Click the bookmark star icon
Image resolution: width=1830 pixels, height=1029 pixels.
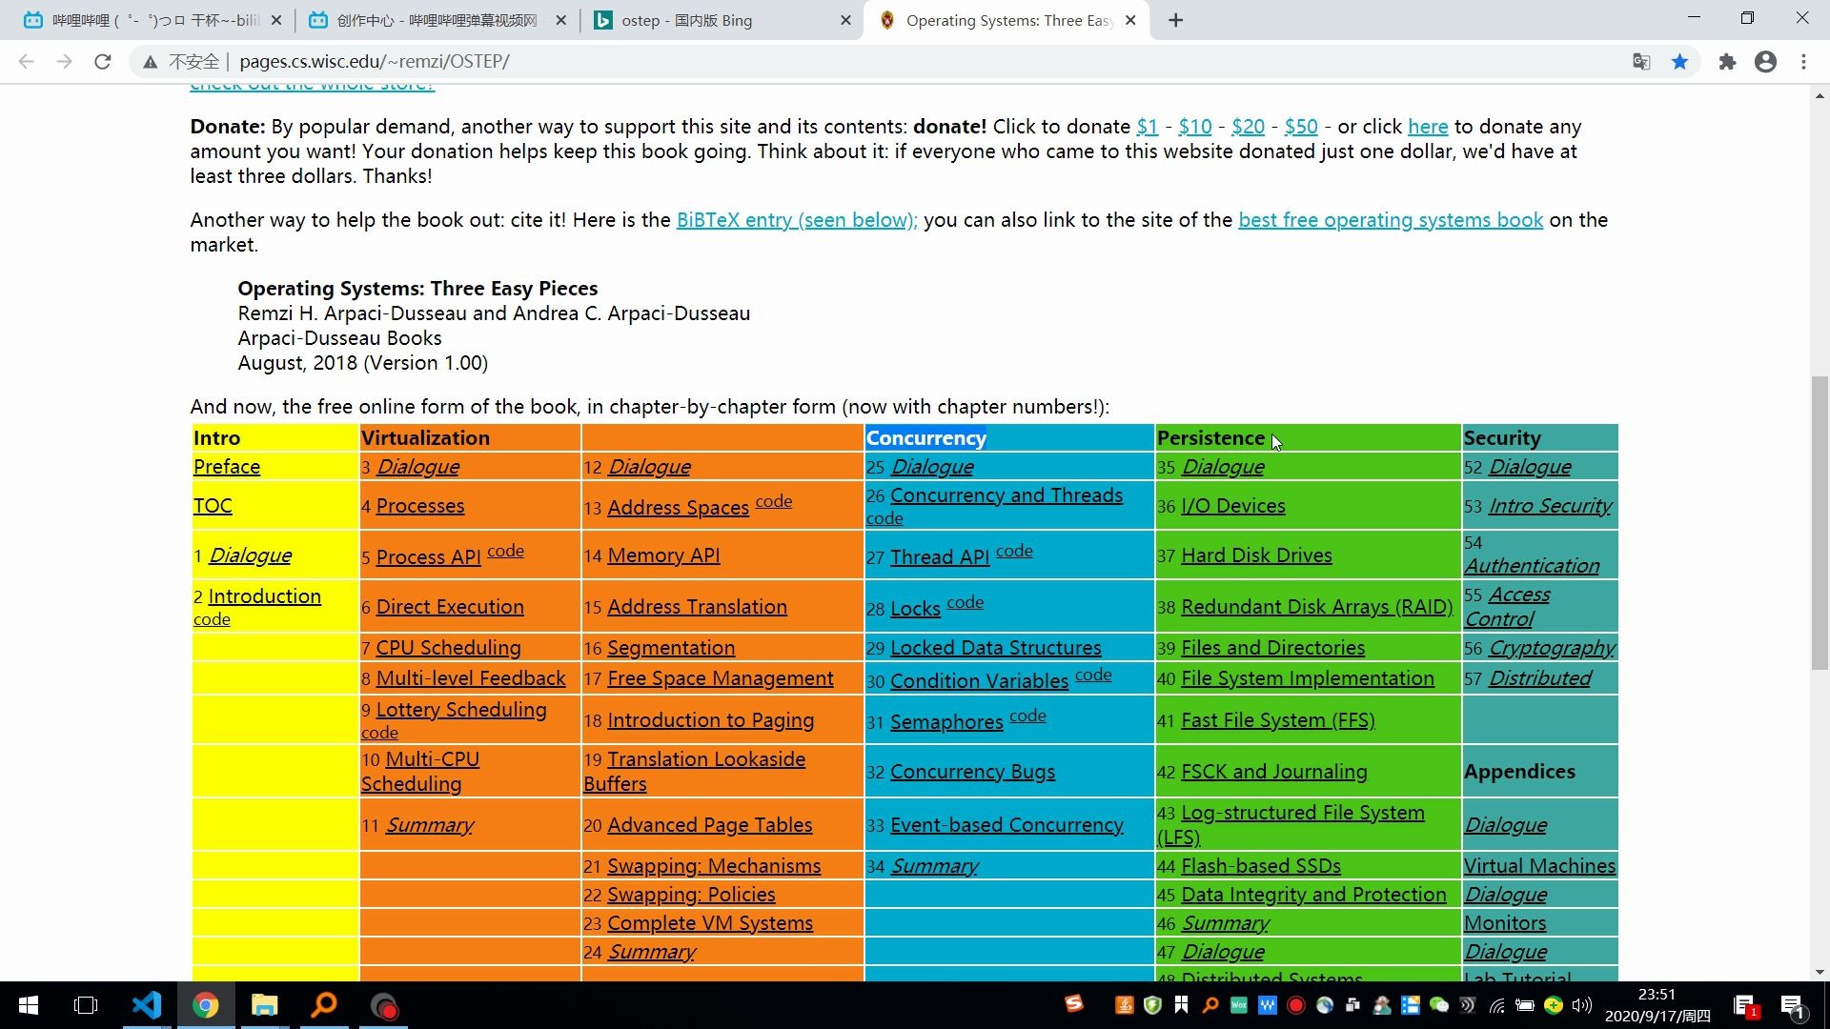[x=1679, y=62]
